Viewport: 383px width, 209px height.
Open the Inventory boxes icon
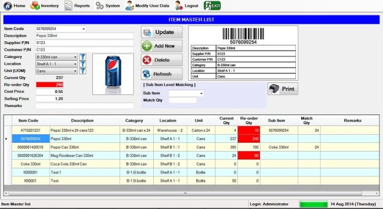coord(35,6)
